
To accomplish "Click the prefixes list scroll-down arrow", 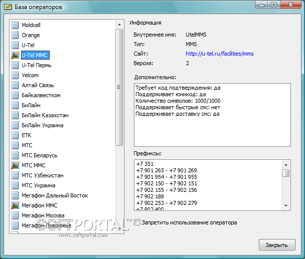I will [286, 206].
